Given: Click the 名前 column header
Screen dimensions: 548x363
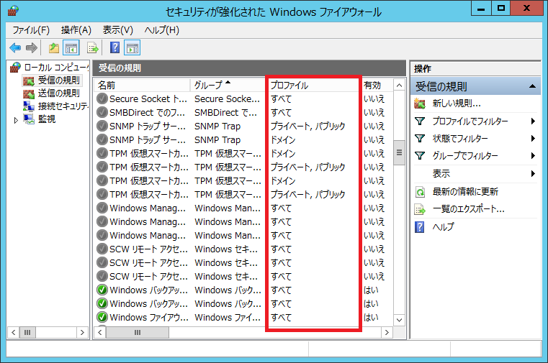Looking at the screenshot, I should [x=142, y=85].
